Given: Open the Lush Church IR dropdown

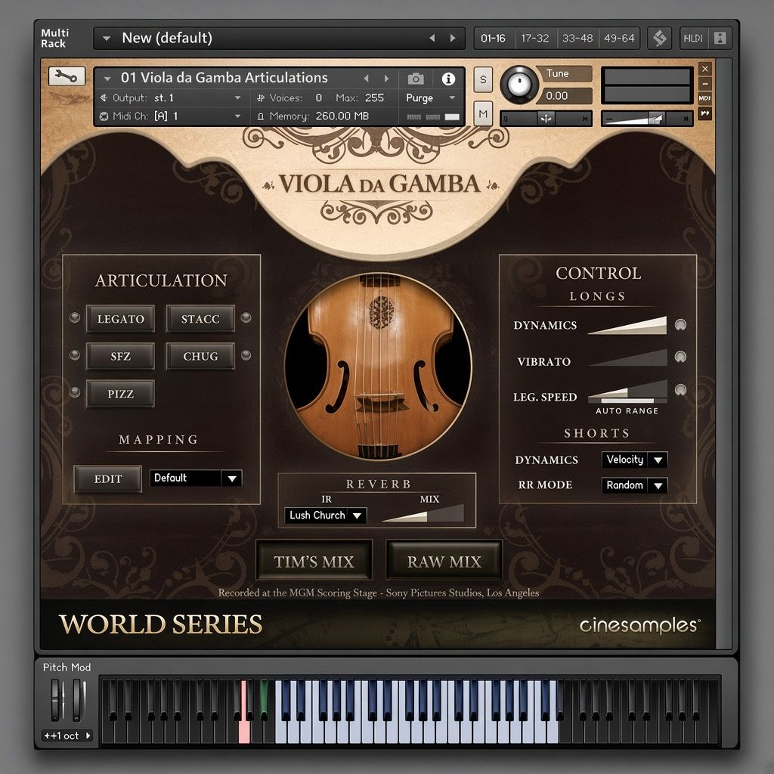Looking at the screenshot, I should pos(325,515).
